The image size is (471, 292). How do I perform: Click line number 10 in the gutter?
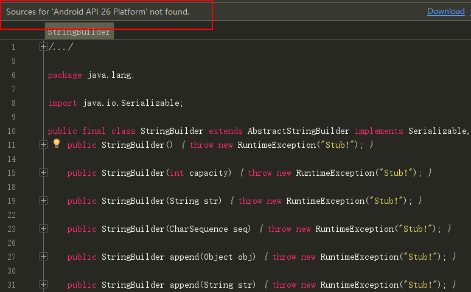tap(12, 131)
